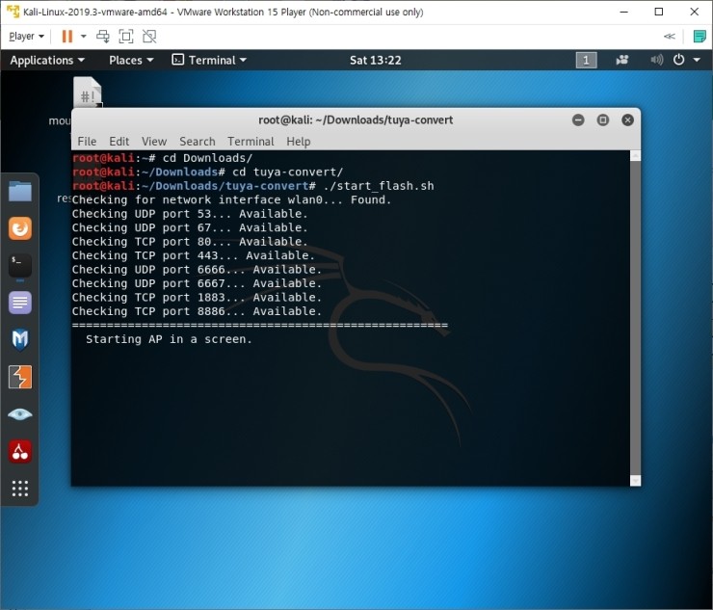Click 'Checking TCP port 80' line
This screenshot has width=713, height=610.
190,242
